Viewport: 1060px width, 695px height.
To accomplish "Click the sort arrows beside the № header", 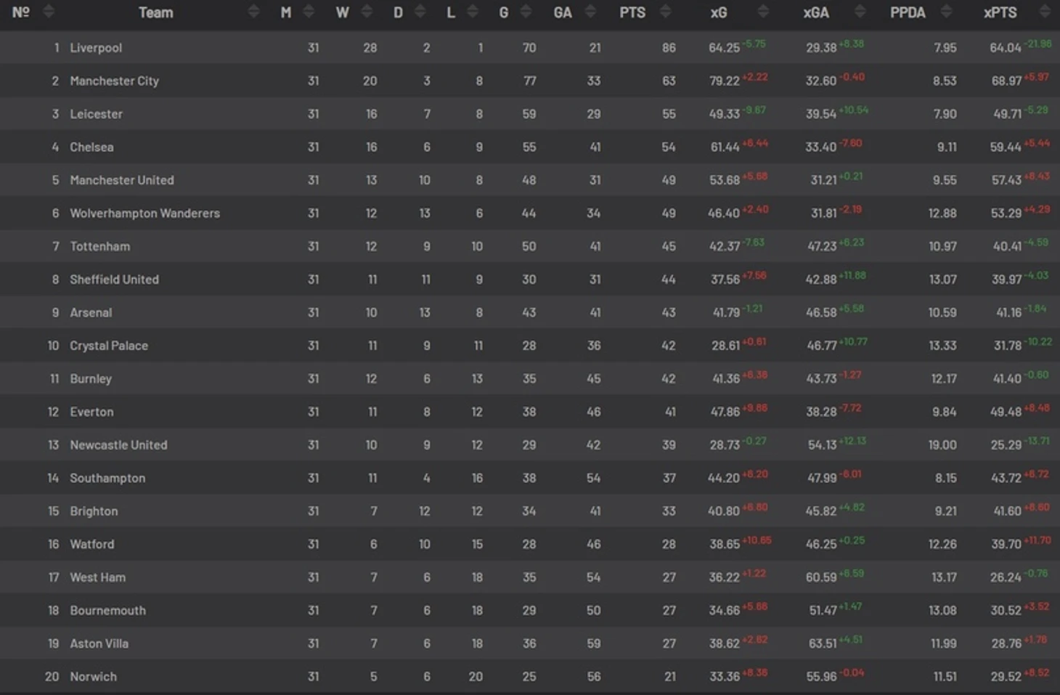I will (x=49, y=12).
